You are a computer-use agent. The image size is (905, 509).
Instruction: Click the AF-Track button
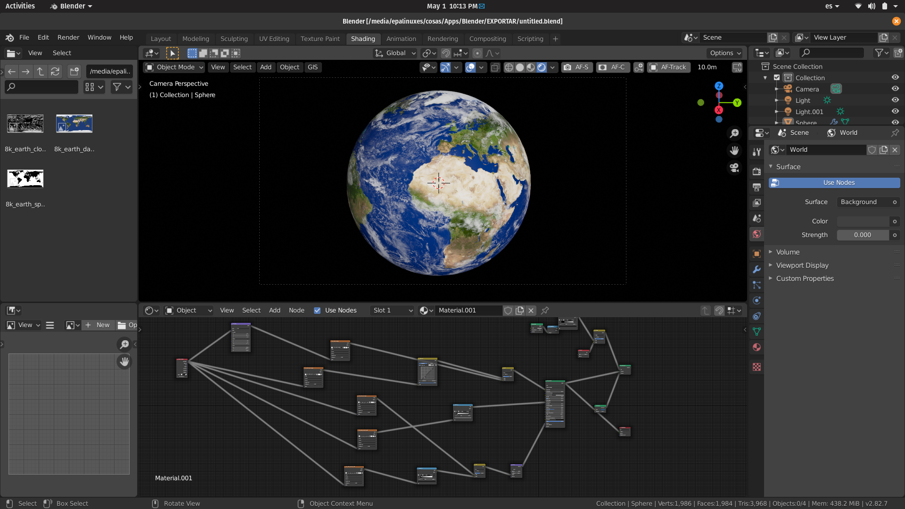[668, 67]
